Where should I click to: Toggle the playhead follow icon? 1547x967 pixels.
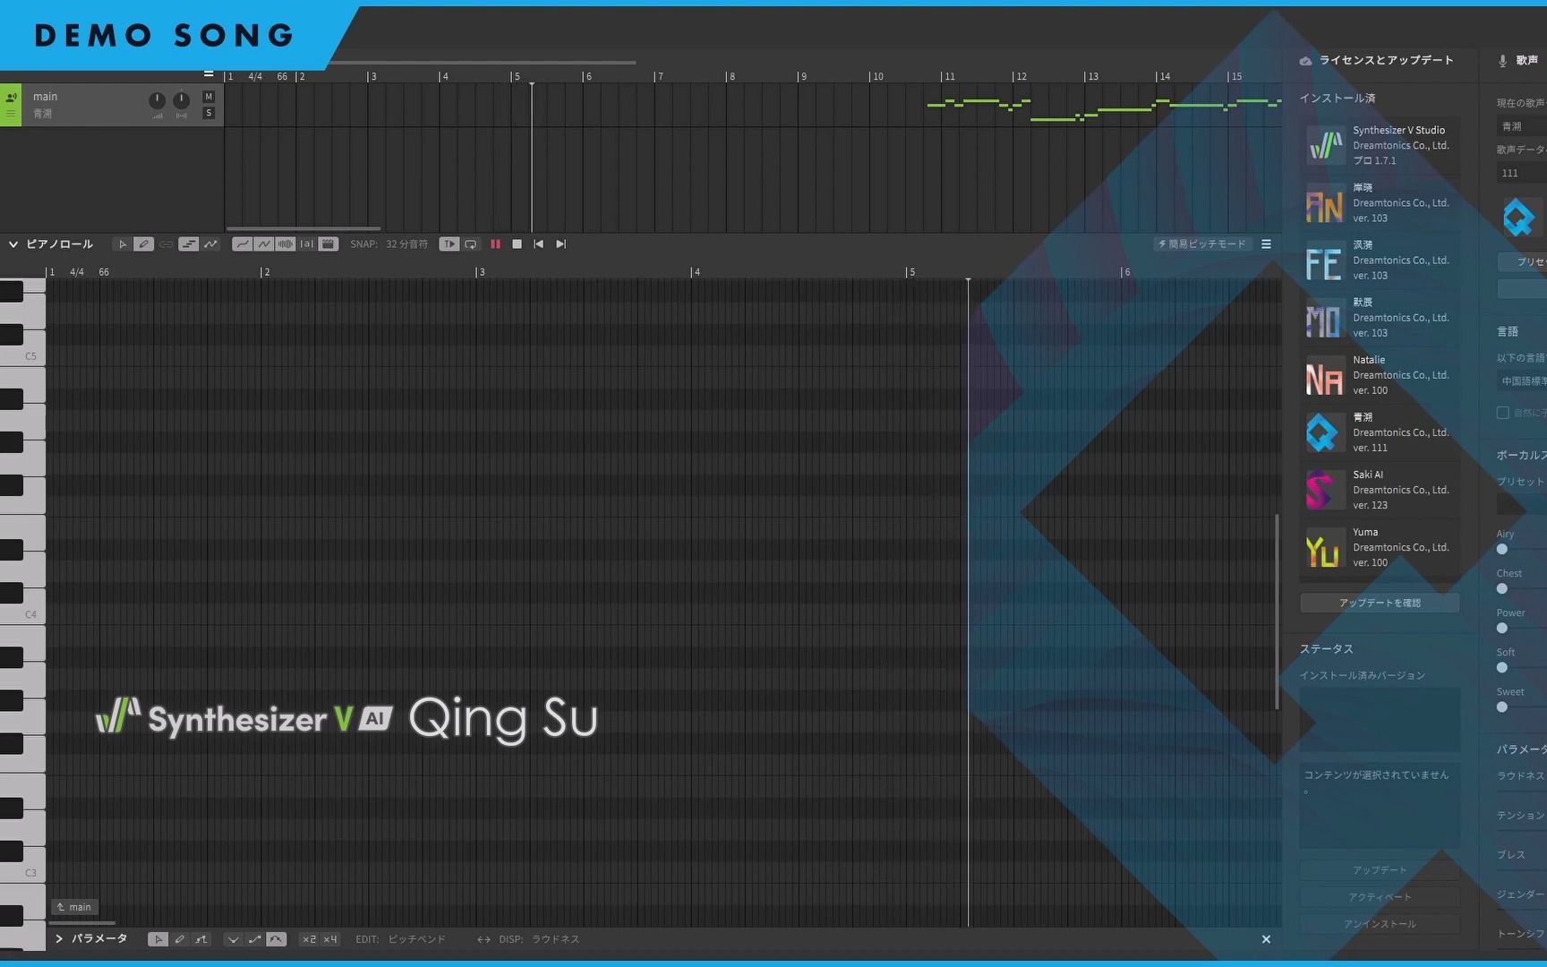tap(449, 244)
